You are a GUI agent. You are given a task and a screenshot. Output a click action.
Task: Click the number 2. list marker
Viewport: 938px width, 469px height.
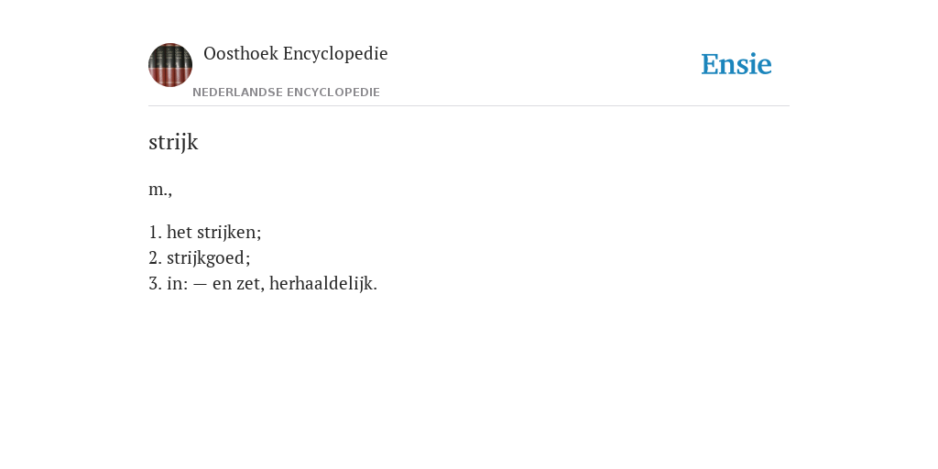point(155,257)
